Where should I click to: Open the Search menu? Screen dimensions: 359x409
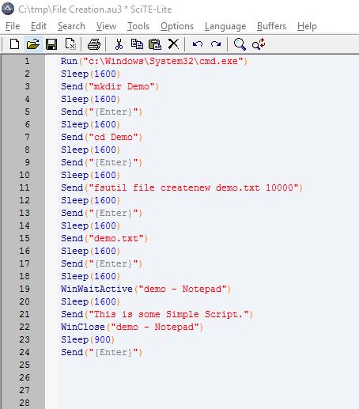[71, 26]
